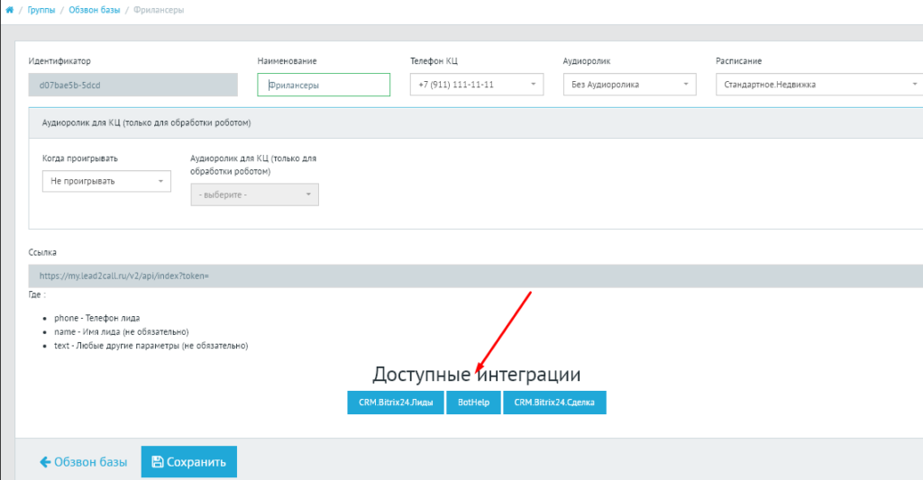Open the Телефон КЦ dropdown
The image size is (923, 480).
coord(477,85)
